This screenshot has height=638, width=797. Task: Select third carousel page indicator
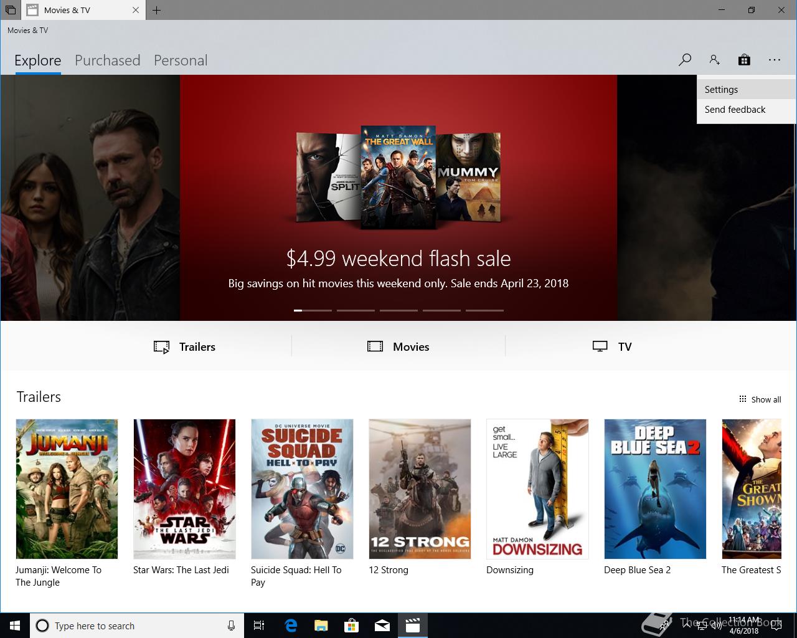(x=398, y=310)
